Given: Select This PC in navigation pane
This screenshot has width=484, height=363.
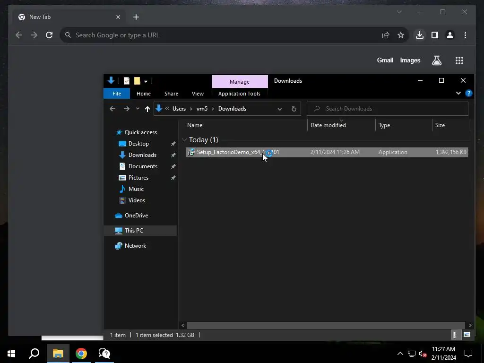Looking at the screenshot, I should pyautogui.click(x=134, y=231).
